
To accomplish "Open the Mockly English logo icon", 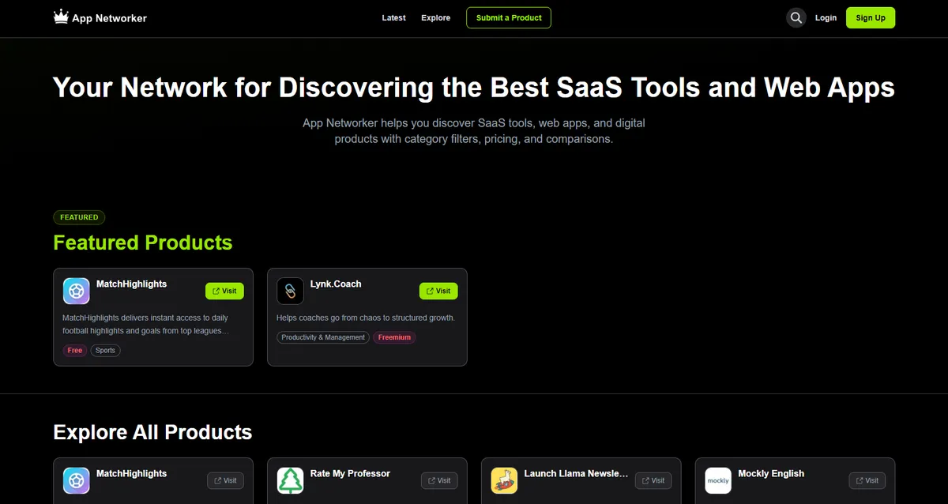I will [x=719, y=480].
